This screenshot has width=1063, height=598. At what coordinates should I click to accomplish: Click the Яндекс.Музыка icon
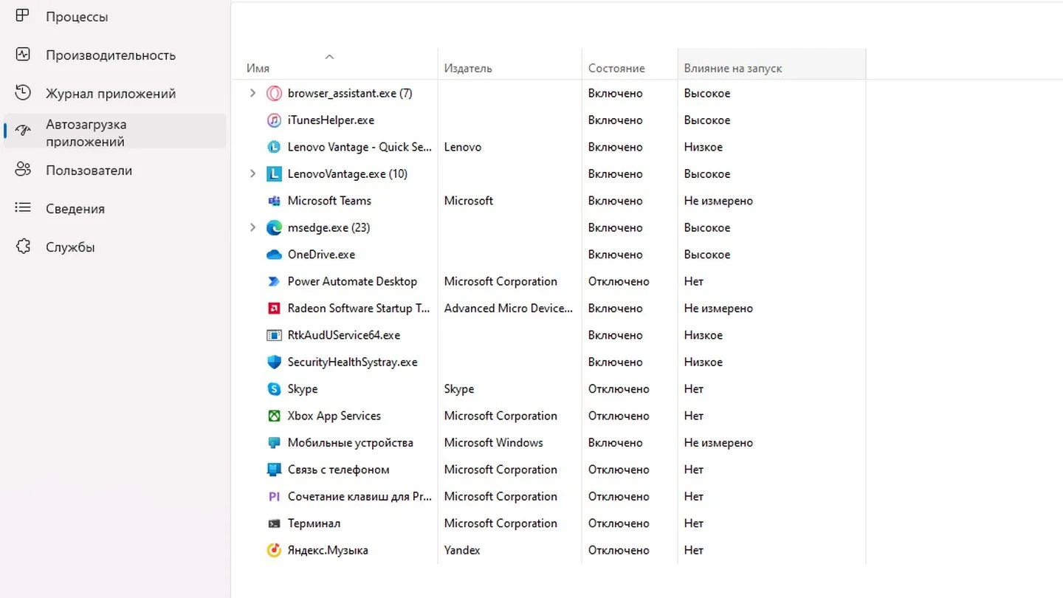click(274, 550)
